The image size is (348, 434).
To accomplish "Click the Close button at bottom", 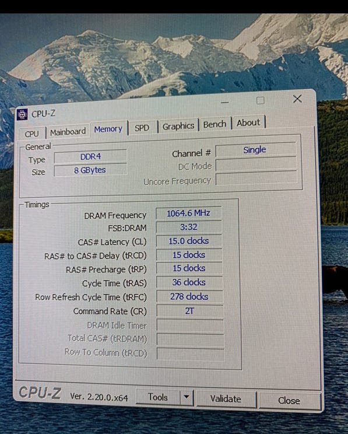I will pyautogui.click(x=289, y=401).
